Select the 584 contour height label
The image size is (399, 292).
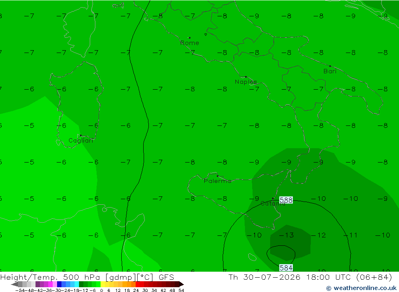coord(286,268)
